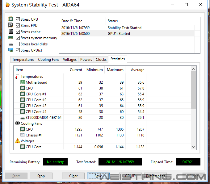
Task: Click the drive icon beside Stress local disks
Action: [x=11, y=44]
